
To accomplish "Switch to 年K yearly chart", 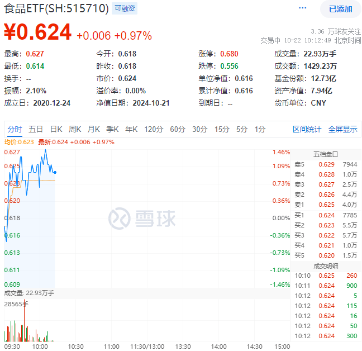I will 131,129.
